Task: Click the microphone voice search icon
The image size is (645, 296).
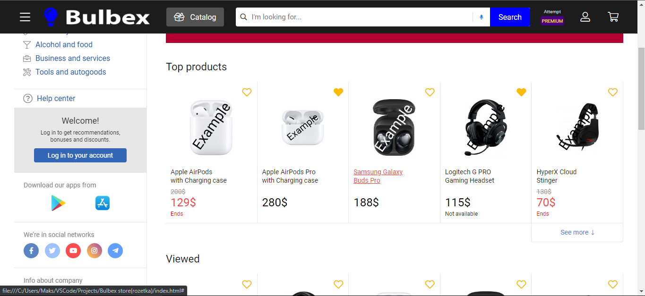Action: 481,17
